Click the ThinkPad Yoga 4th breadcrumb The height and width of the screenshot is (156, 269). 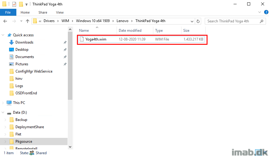click(x=150, y=21)
